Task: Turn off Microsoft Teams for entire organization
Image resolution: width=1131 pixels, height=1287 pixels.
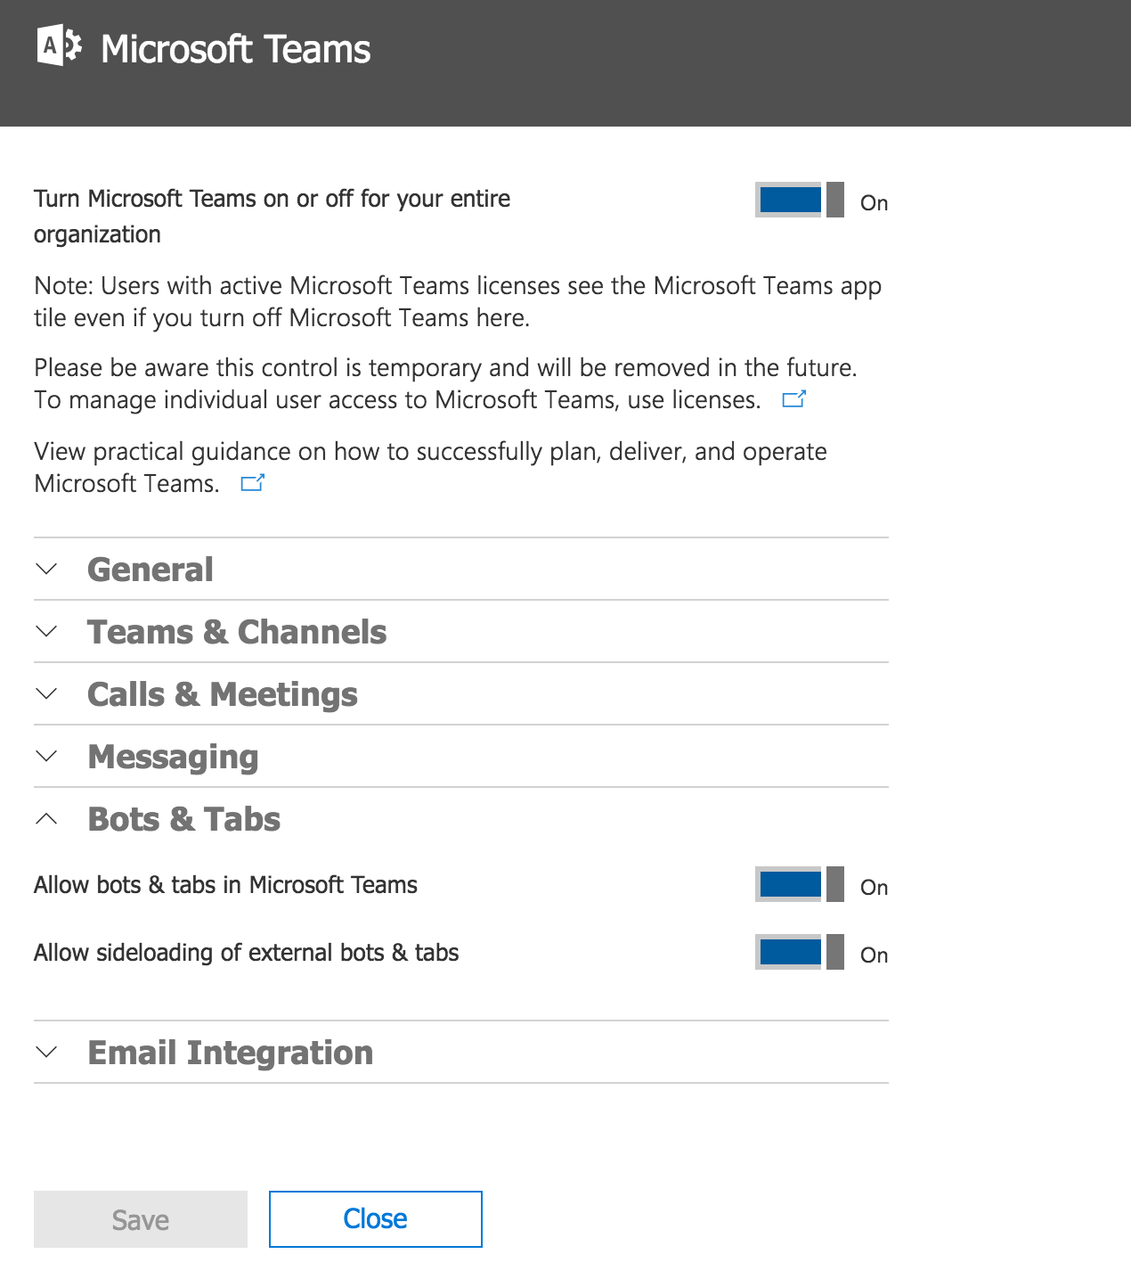Action: (x=799, y=200)
